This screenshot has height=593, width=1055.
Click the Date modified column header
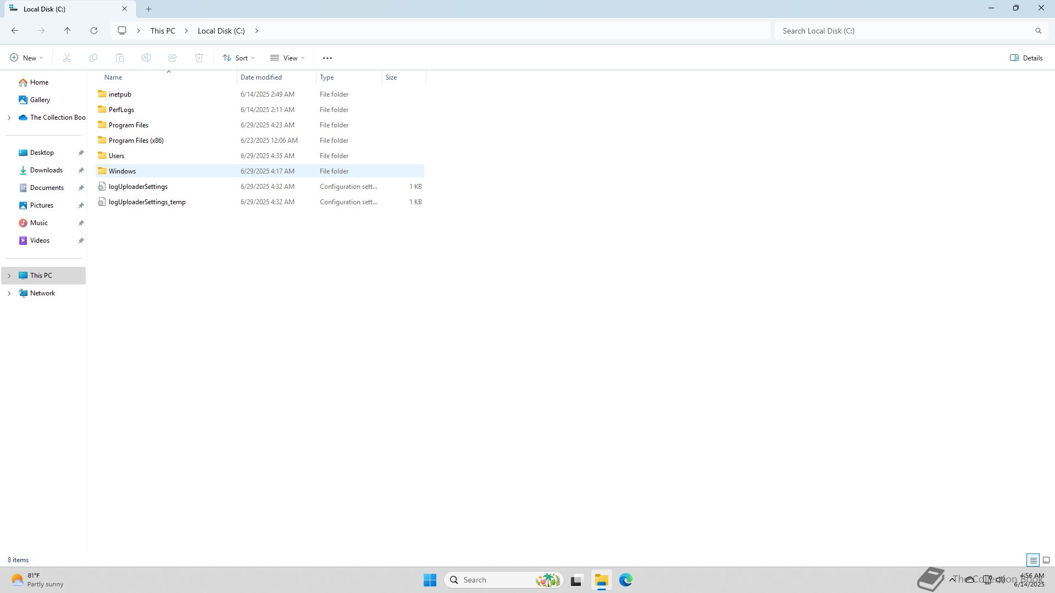(261, 77)
